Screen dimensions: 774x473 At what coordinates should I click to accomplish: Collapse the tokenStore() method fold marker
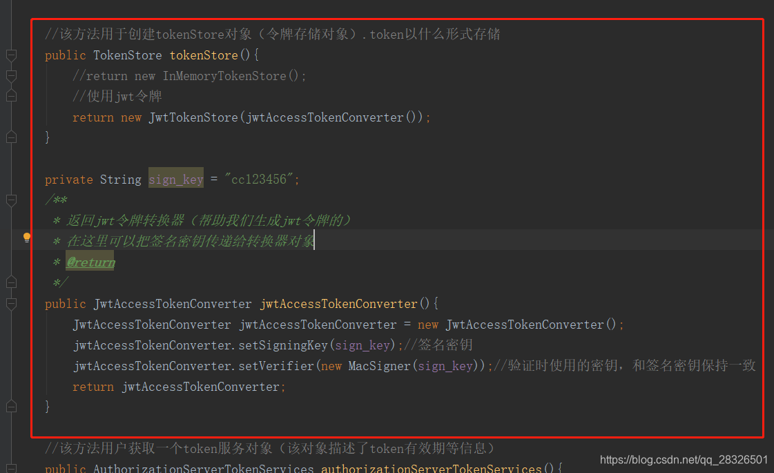pos(11,55)
